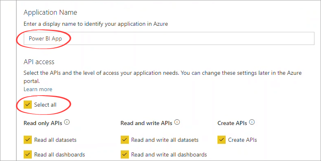Toggle the Read all dashboards checkbox

[x=28, y=154]
